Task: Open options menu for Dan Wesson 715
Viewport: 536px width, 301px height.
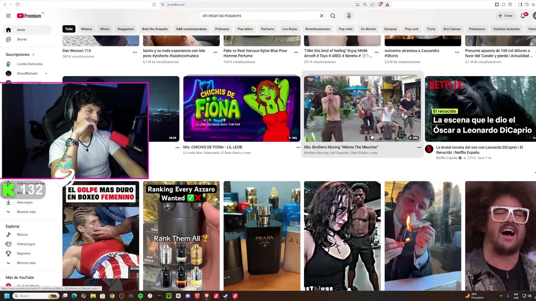Action: pos(135,52)
